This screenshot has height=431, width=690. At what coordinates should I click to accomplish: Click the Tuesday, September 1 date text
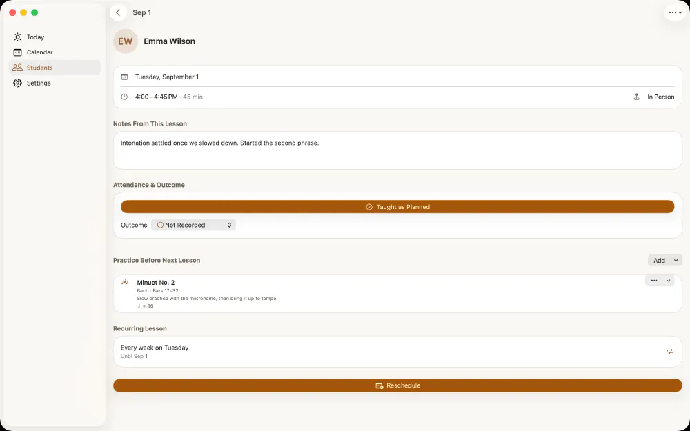point(167,77)
